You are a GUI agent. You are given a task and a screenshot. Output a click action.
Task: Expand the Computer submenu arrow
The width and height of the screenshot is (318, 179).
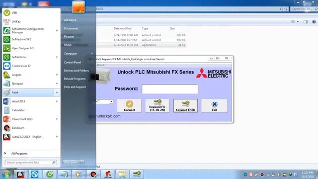tap(92, 53)
